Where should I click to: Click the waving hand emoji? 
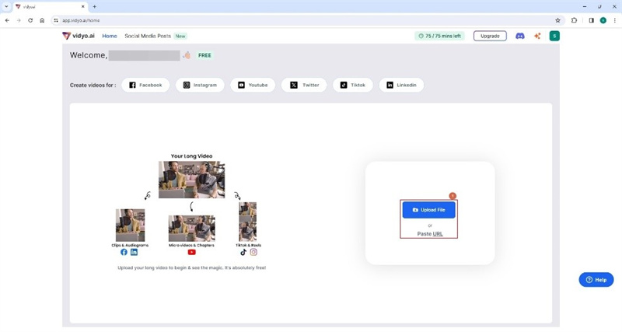click(187, 55)
